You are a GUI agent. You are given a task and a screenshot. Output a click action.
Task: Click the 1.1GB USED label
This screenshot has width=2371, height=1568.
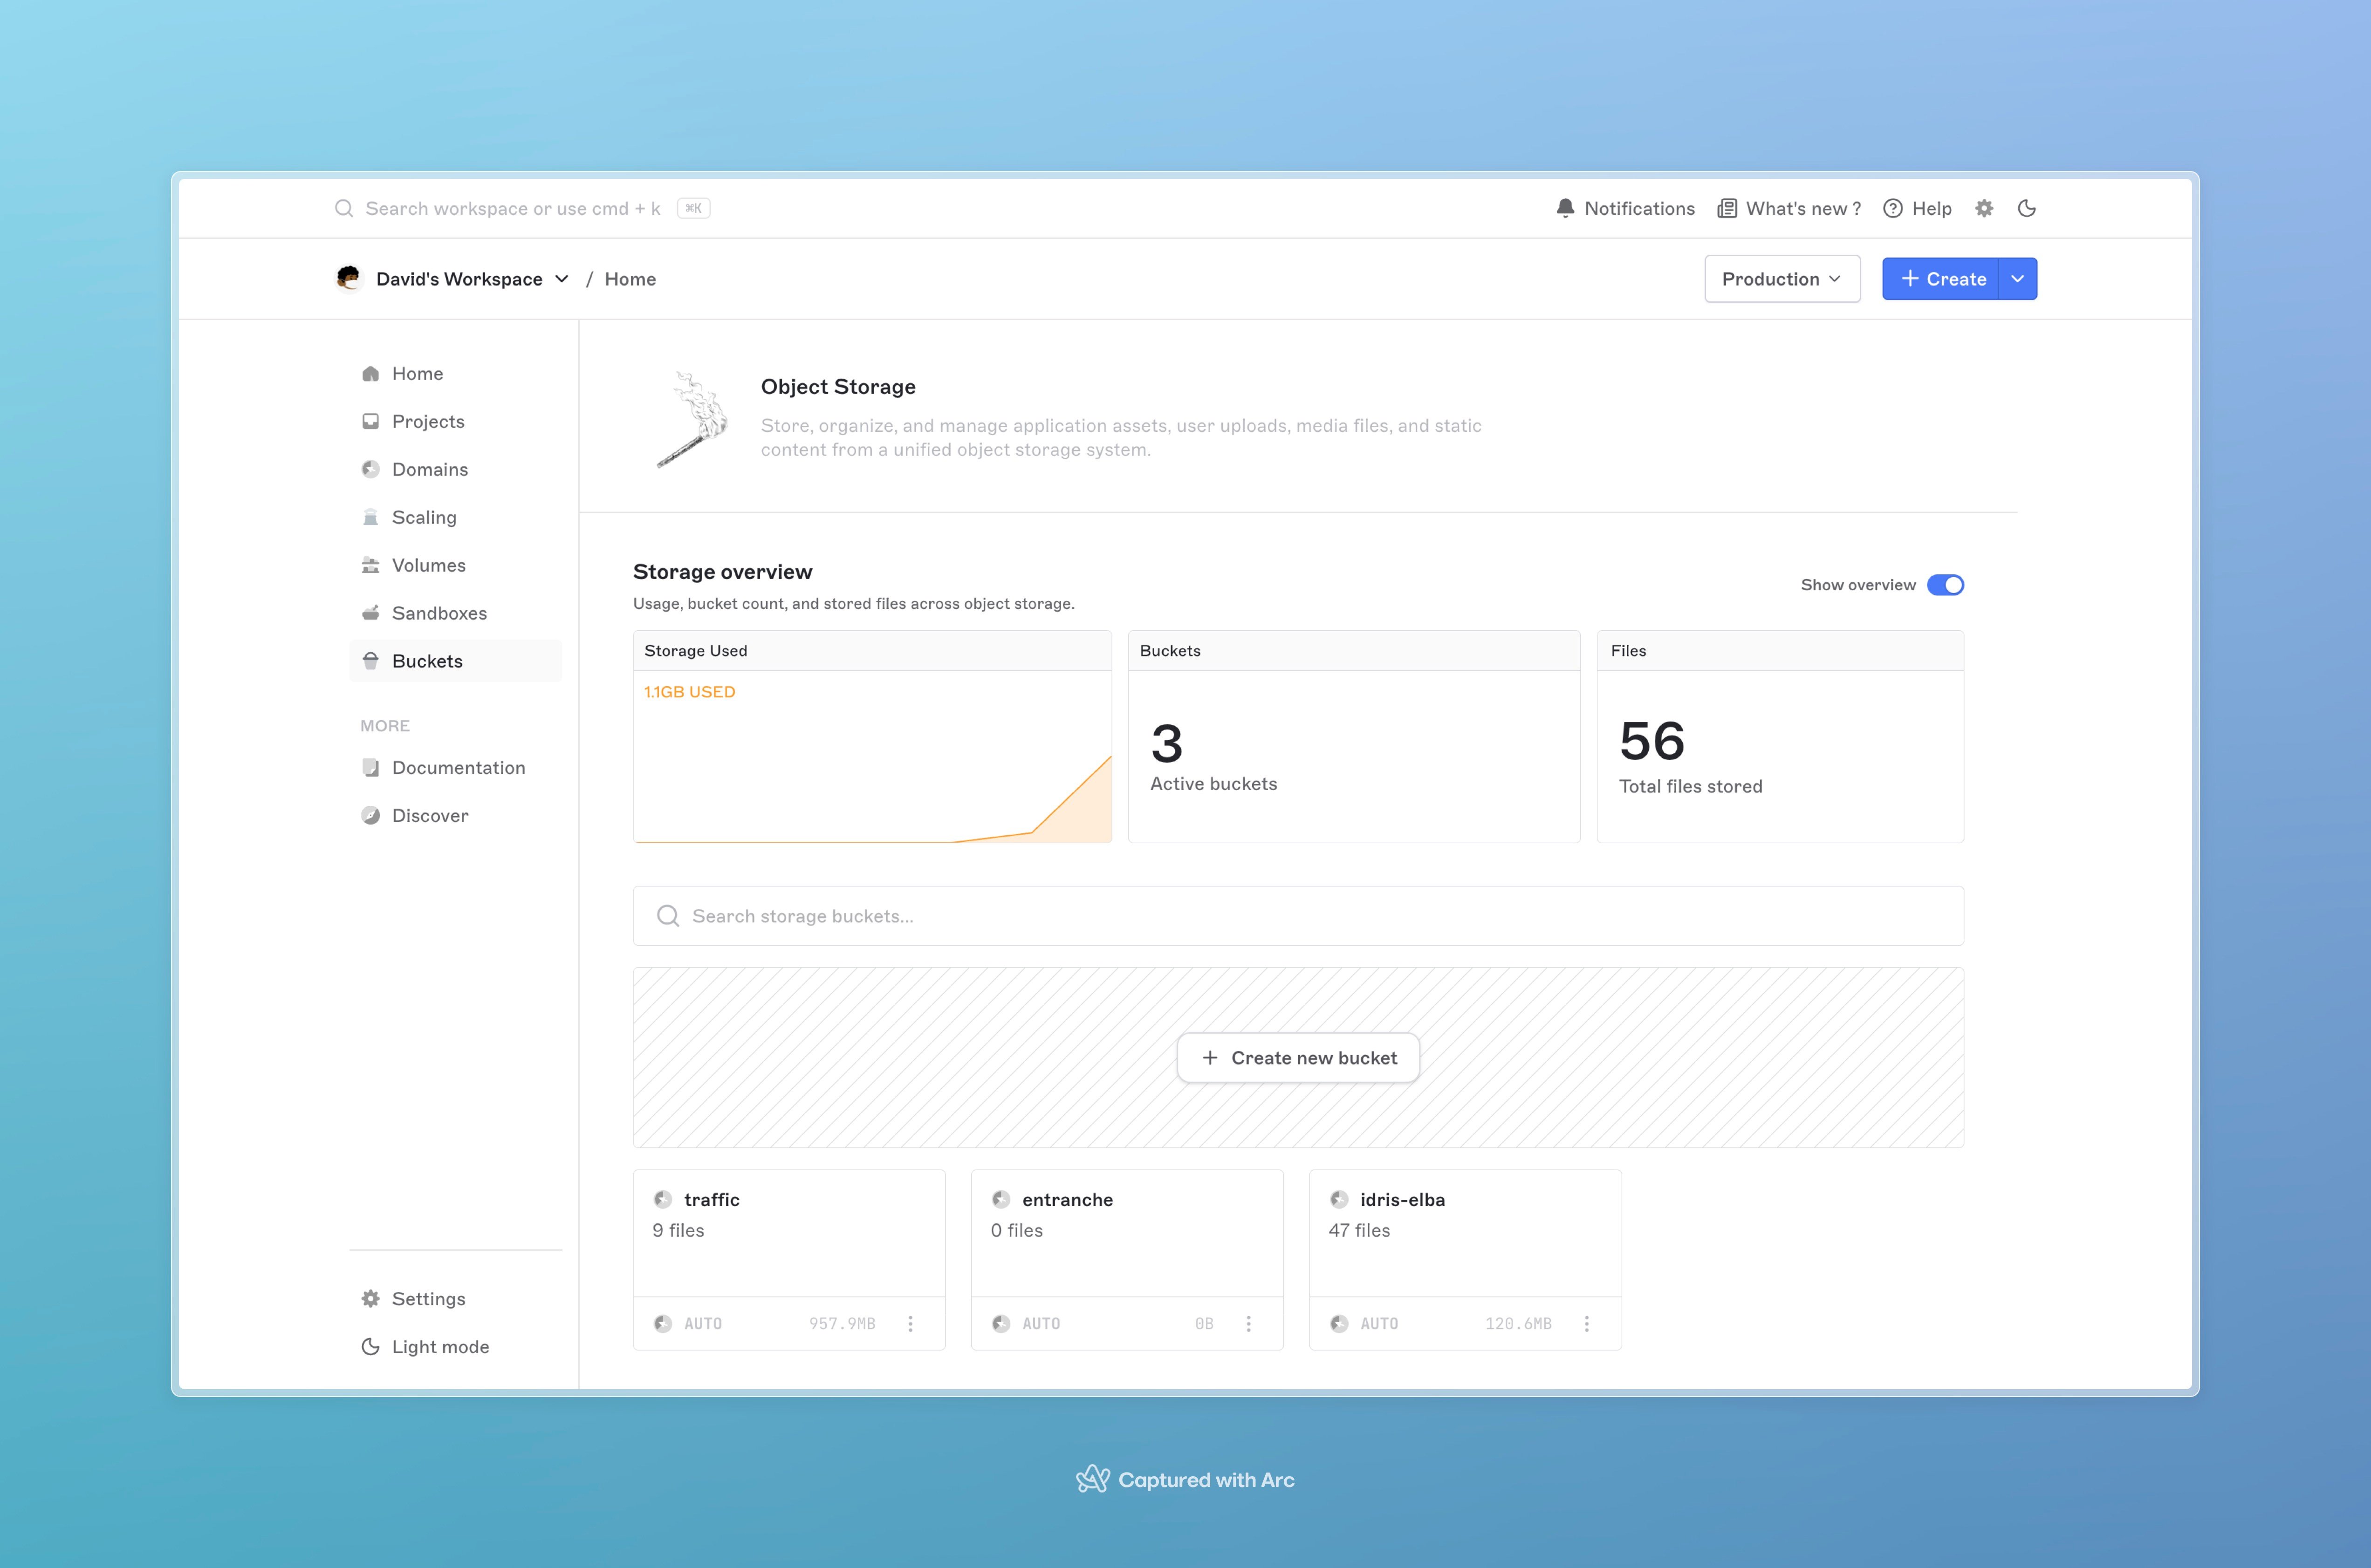pos(689,692)
